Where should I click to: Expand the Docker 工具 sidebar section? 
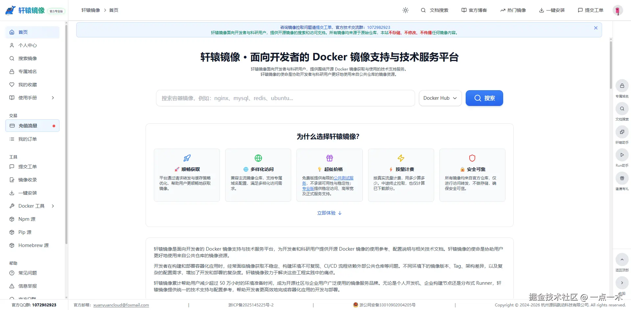click(x=32, y=206)
